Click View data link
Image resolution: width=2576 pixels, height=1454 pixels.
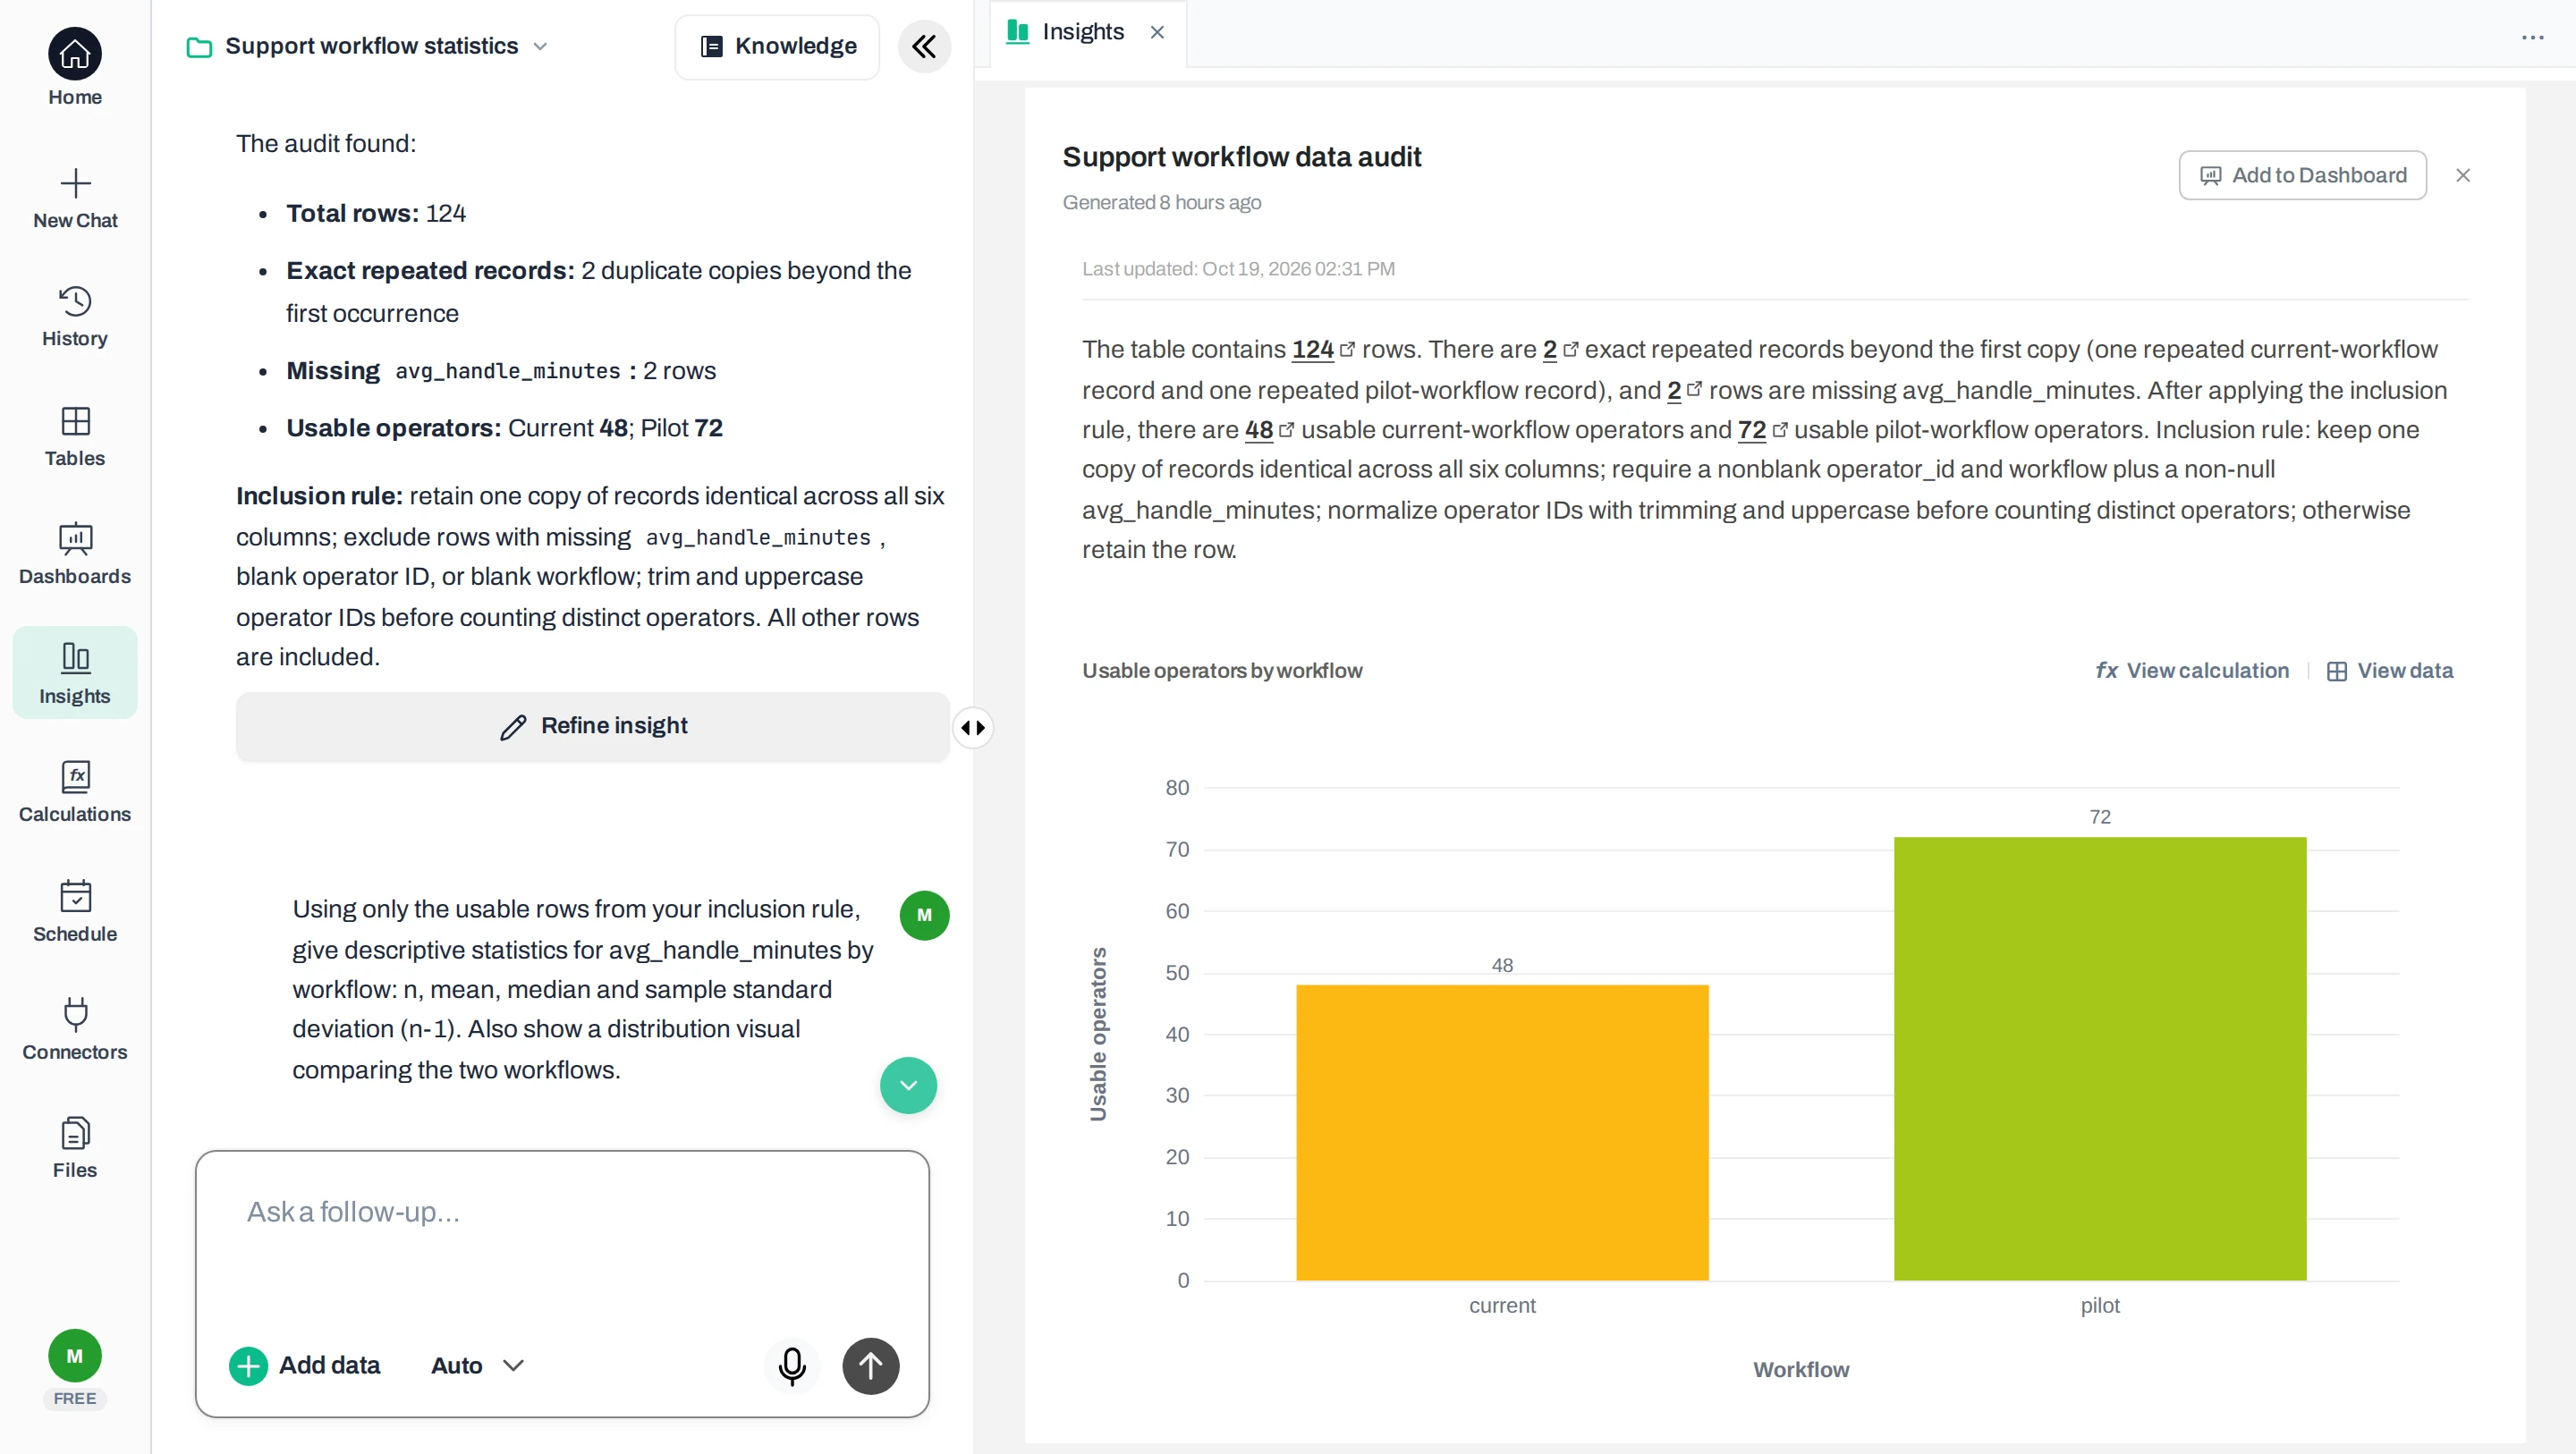[2390, 671]
